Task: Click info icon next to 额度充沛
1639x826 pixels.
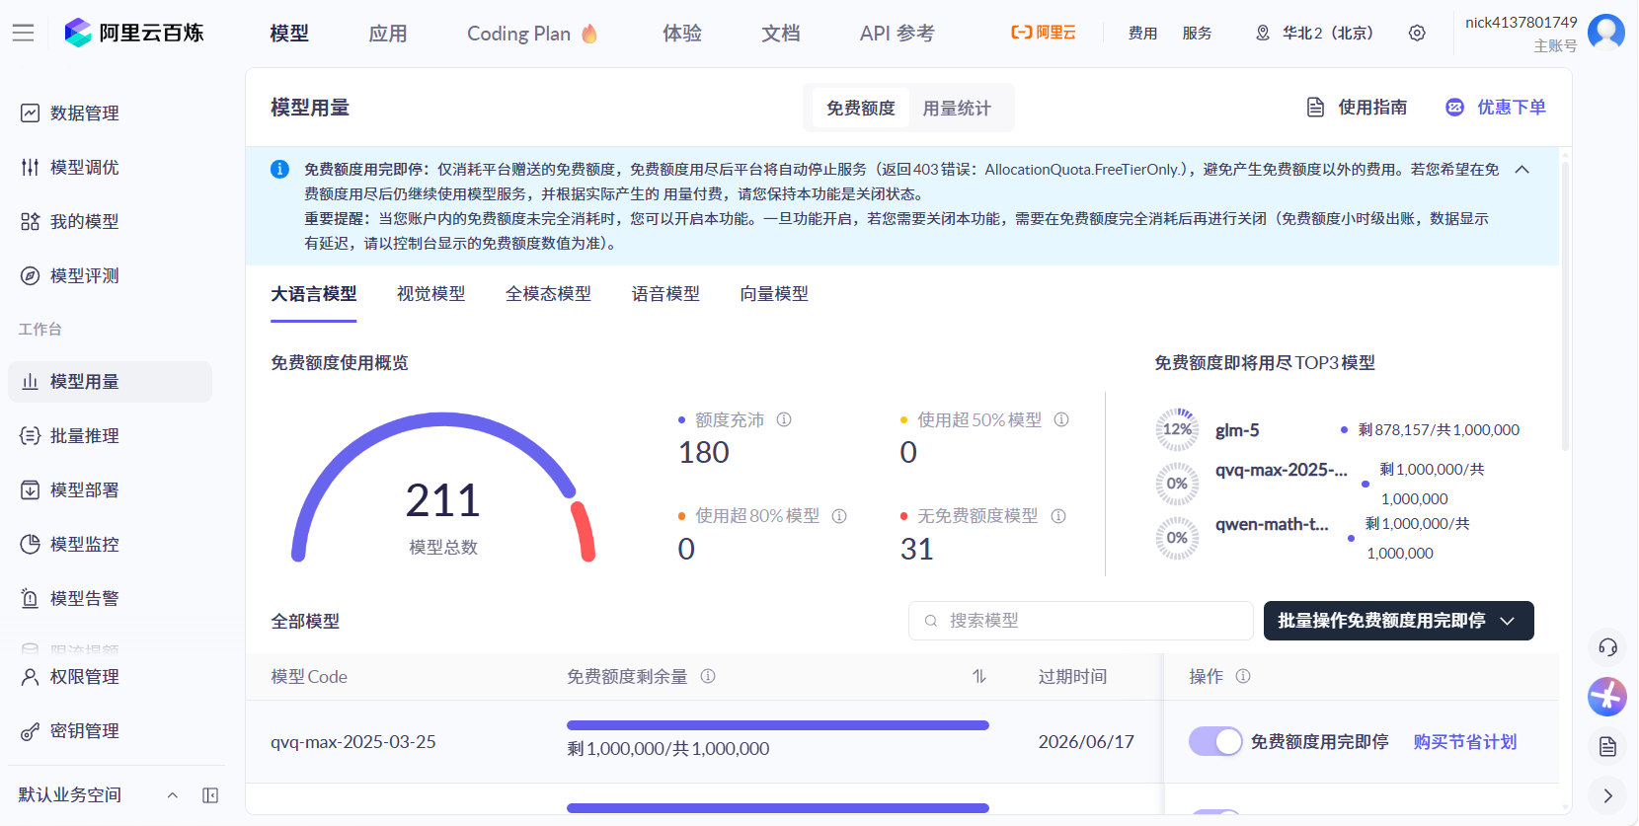Action: [x=784, y=419]
